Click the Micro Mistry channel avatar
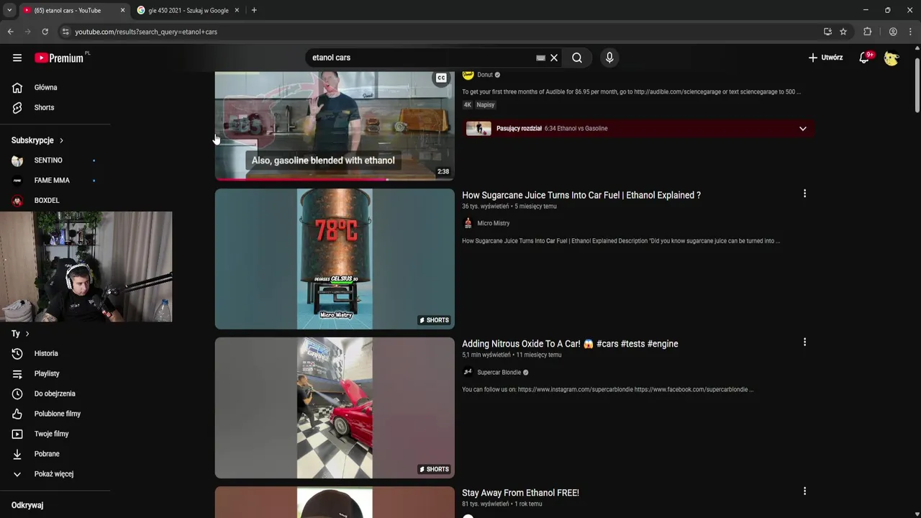Viewport: 921px width, 518px height. [468, 224]
